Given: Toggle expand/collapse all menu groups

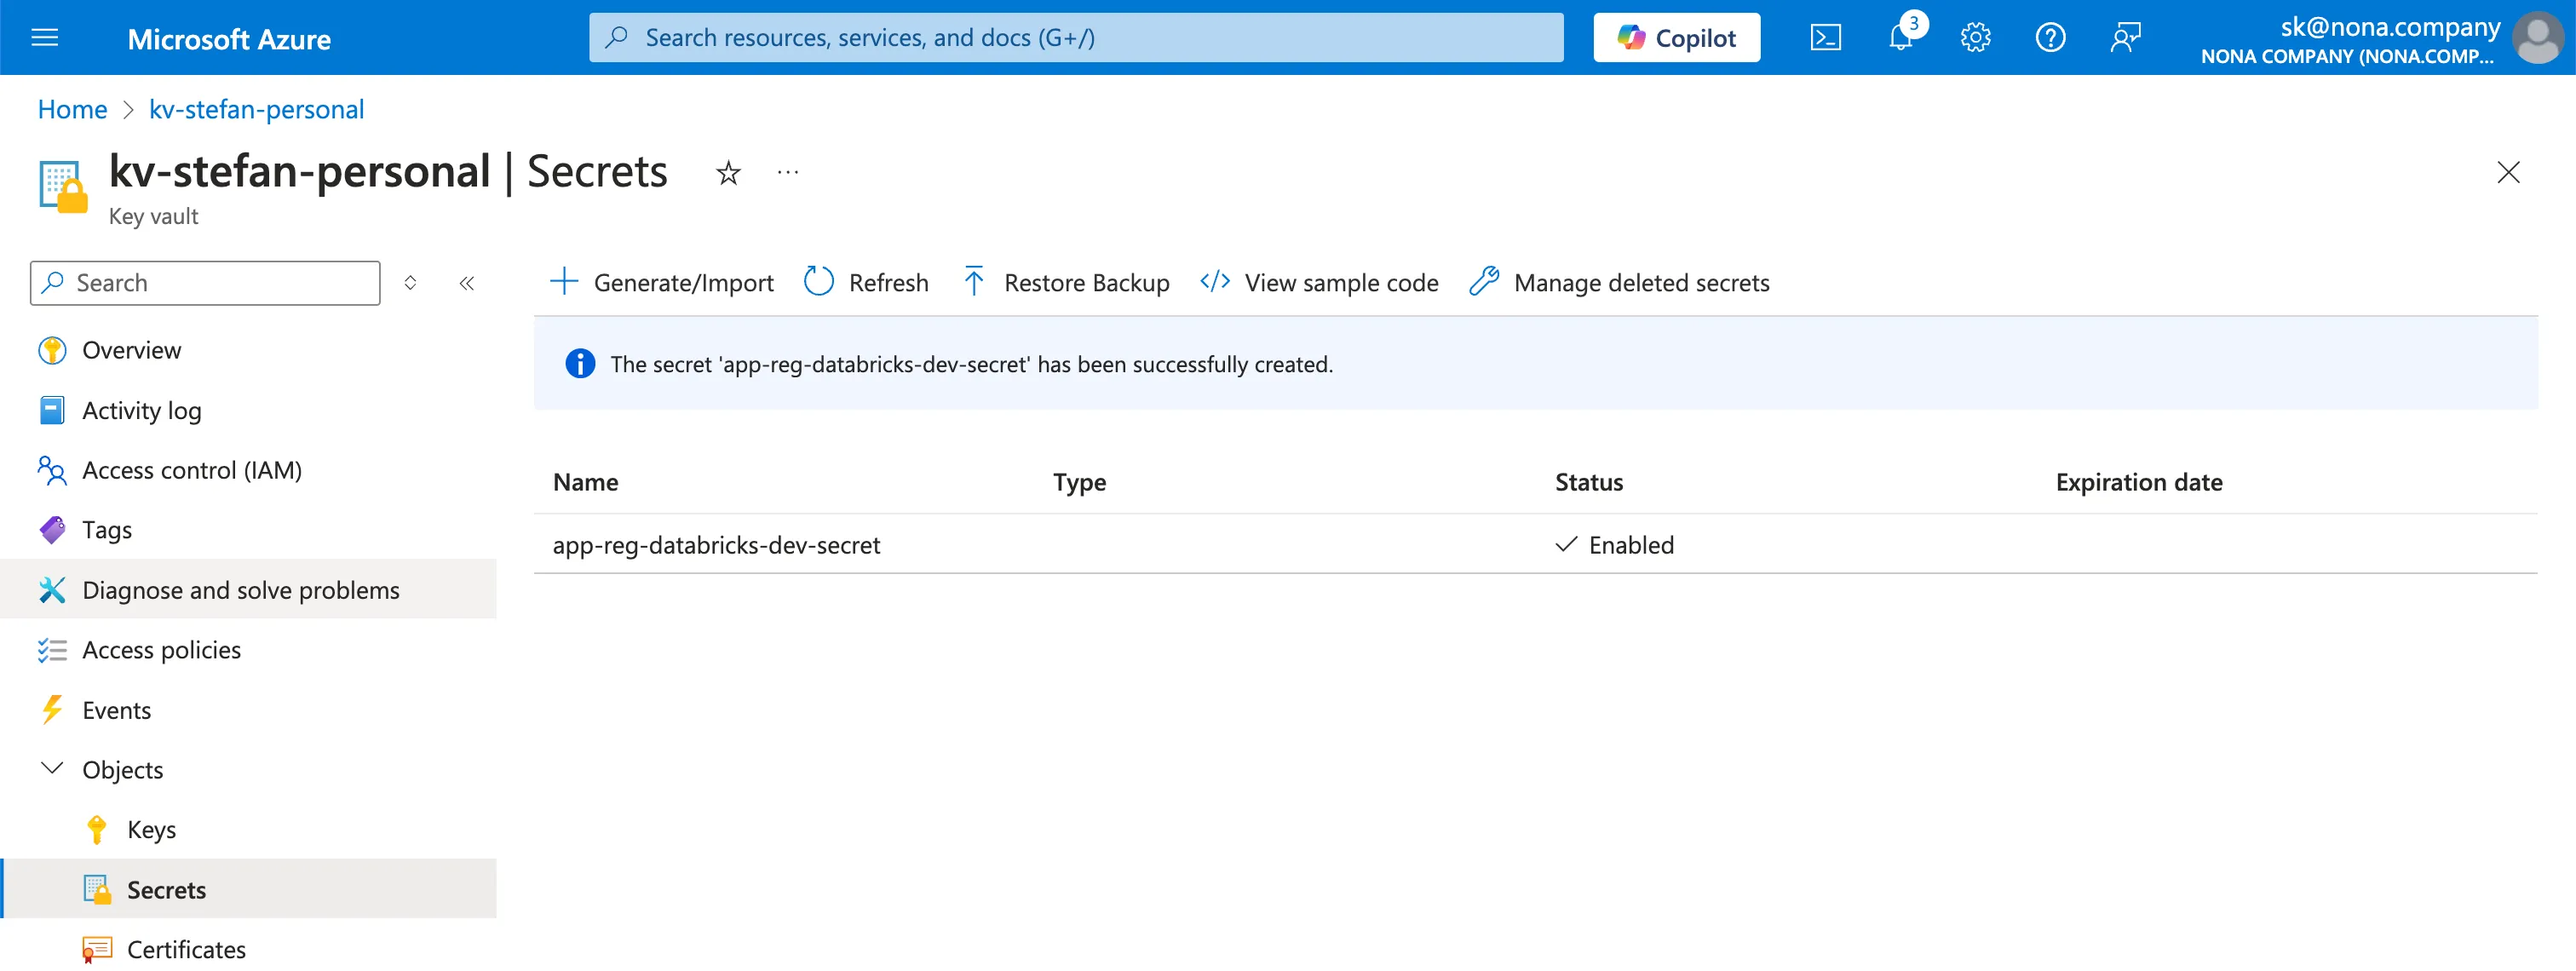Looking at the screenshot, I should pyautogui.click(x=410, y=283).
